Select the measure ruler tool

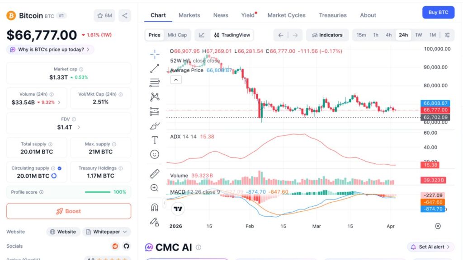[x=155, y=172]
